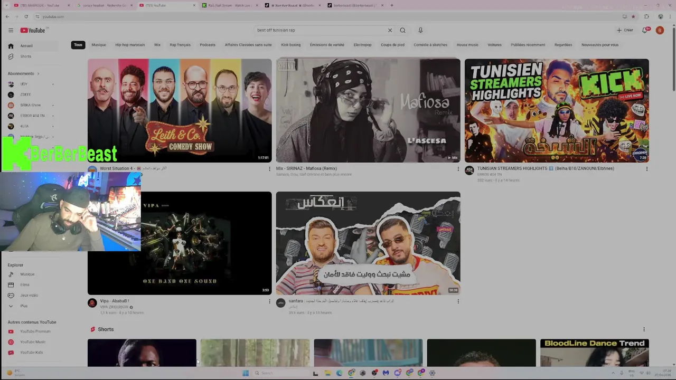
Task: Switch to borberboast browser tab
Action: coord(355,5)
